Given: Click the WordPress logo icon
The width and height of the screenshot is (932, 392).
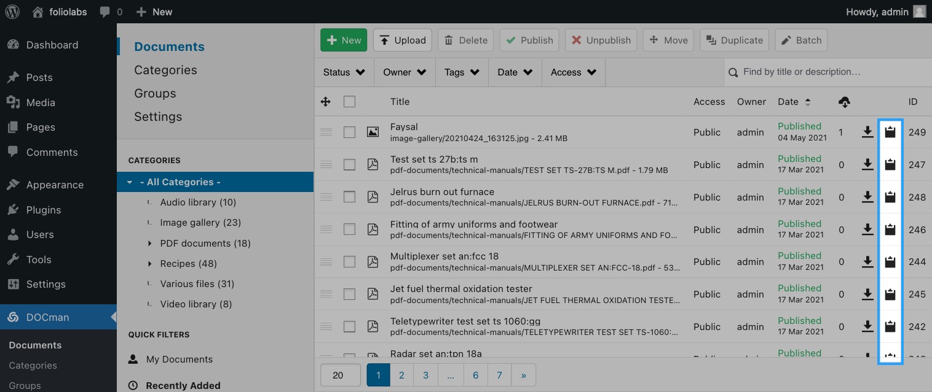Looking at the screenshot, I should 12,12.
